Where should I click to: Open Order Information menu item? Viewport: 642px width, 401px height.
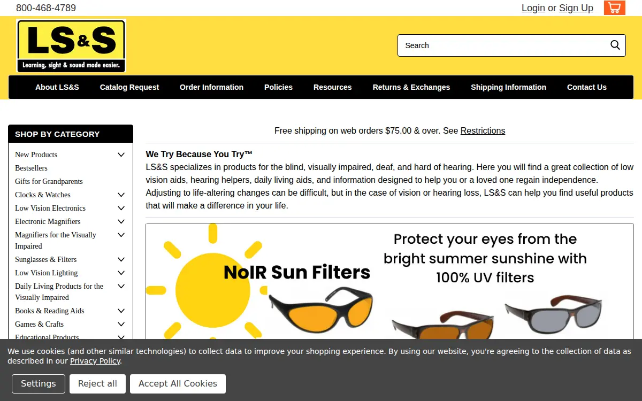coord(211,87)
